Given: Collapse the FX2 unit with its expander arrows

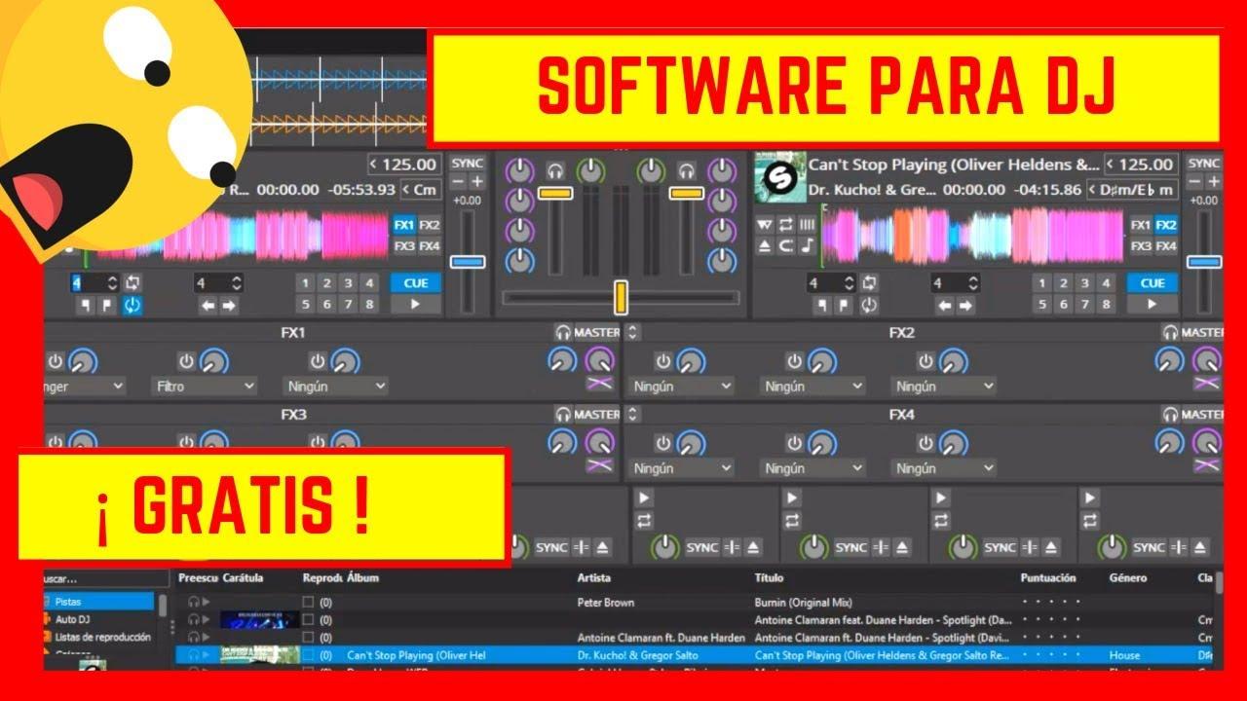Looking at the screenshot, I should pos(632,333).
